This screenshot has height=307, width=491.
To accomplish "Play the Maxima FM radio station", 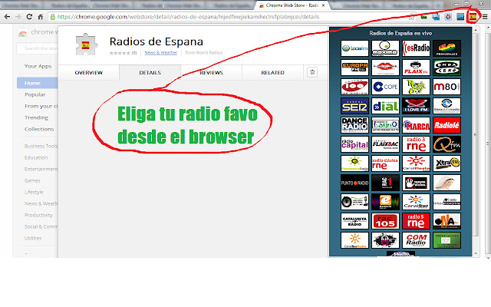I will pyautogui.click(x=385, y=48).
